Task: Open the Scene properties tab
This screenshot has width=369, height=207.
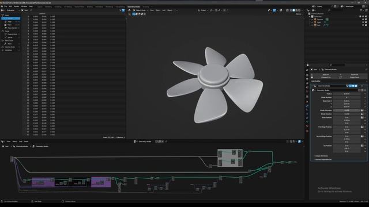Action: click(x=307, y=88)
